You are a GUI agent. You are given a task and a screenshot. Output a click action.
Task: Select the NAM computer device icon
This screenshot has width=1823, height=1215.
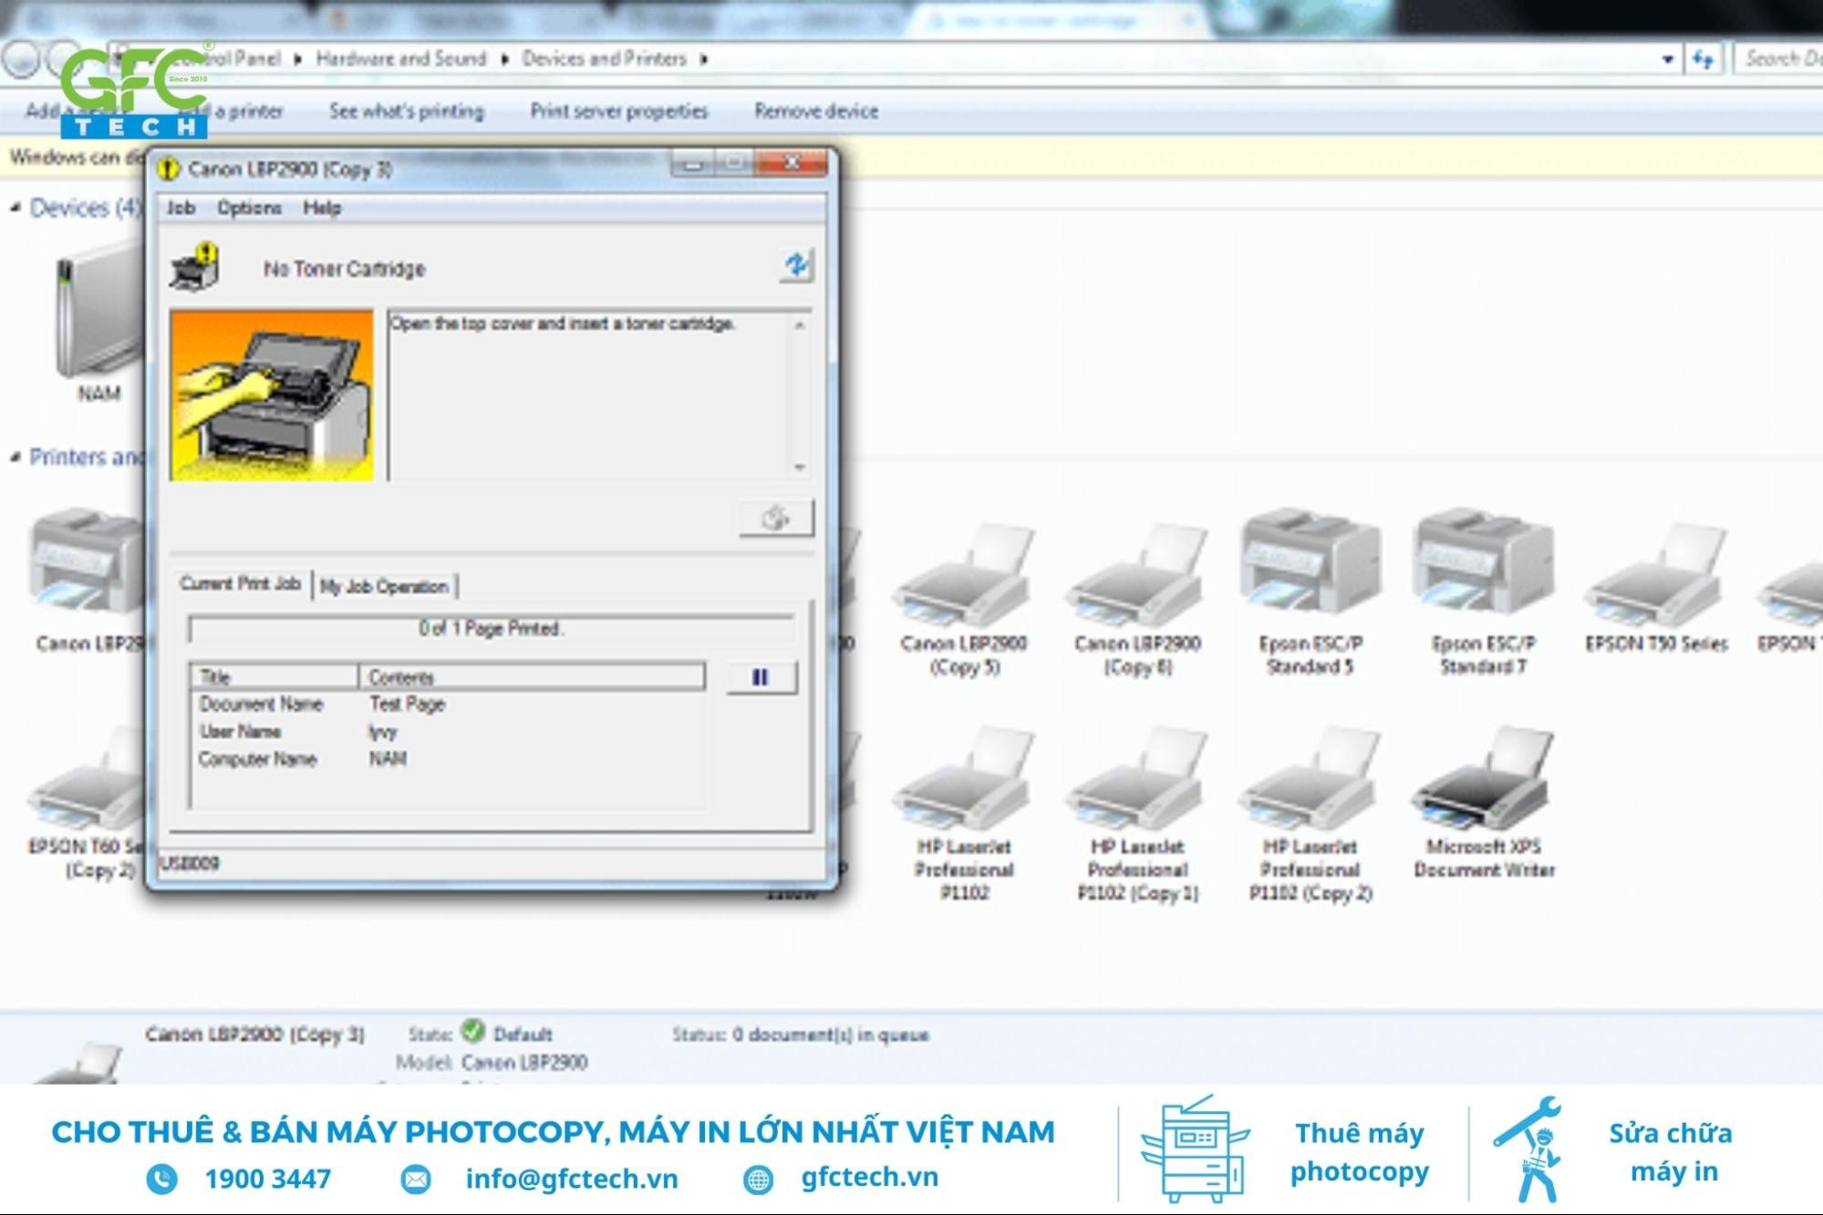coord(99,319)
